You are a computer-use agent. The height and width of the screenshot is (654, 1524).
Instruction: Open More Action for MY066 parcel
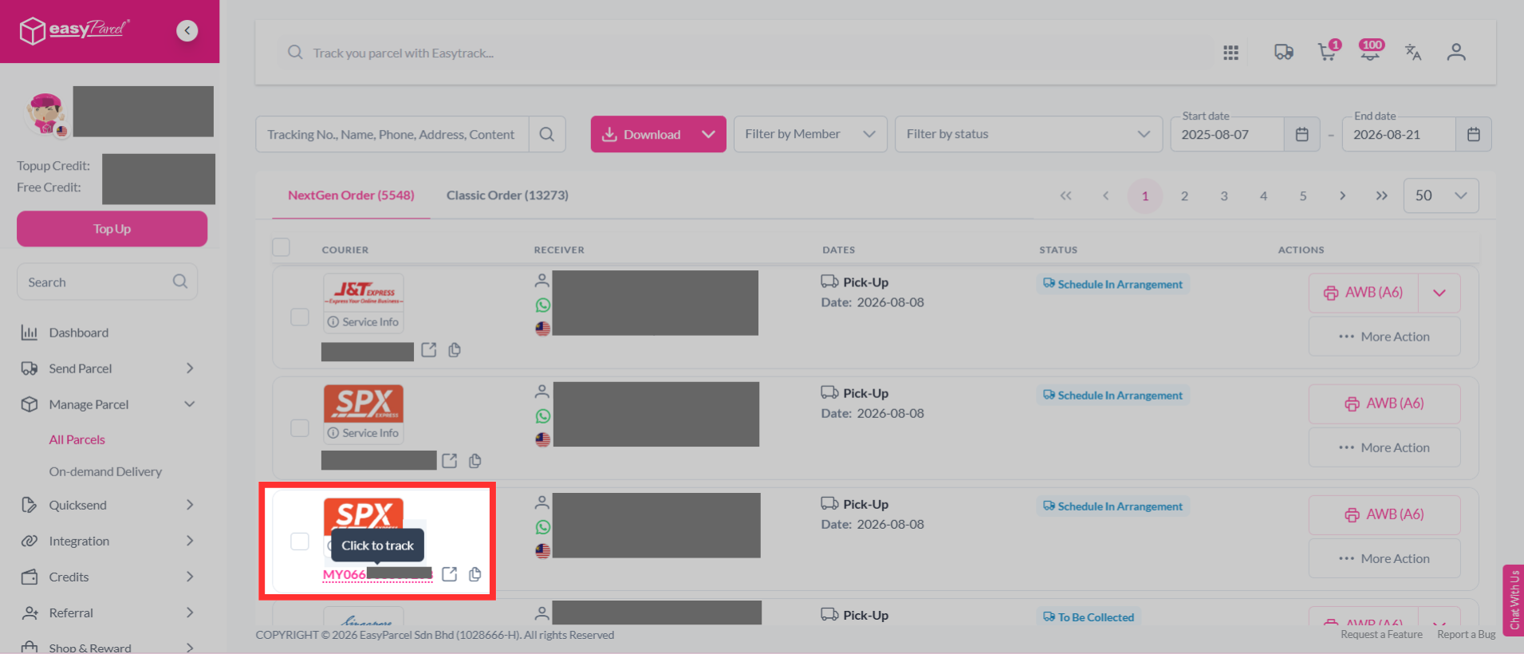tap(1384, 558)
